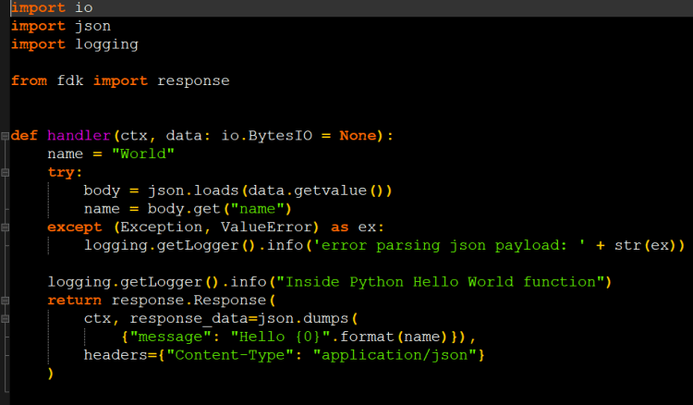This screenshot has width=693, height=405.
Task: Fold the json.dumps argument block marker
Action: pyautogui.click(x=5, y=319)
